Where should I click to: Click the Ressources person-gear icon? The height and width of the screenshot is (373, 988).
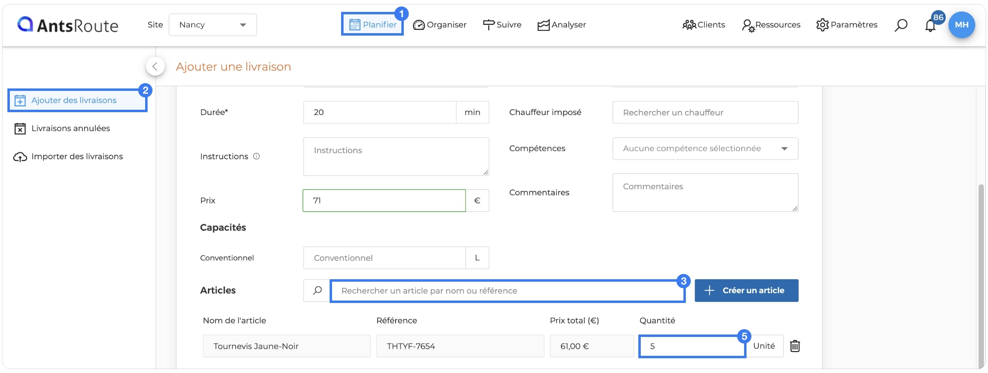[x=748, y=26]
